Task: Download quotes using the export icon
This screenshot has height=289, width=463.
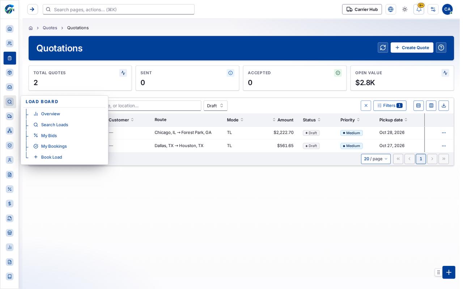Action: tap(444, 105)
